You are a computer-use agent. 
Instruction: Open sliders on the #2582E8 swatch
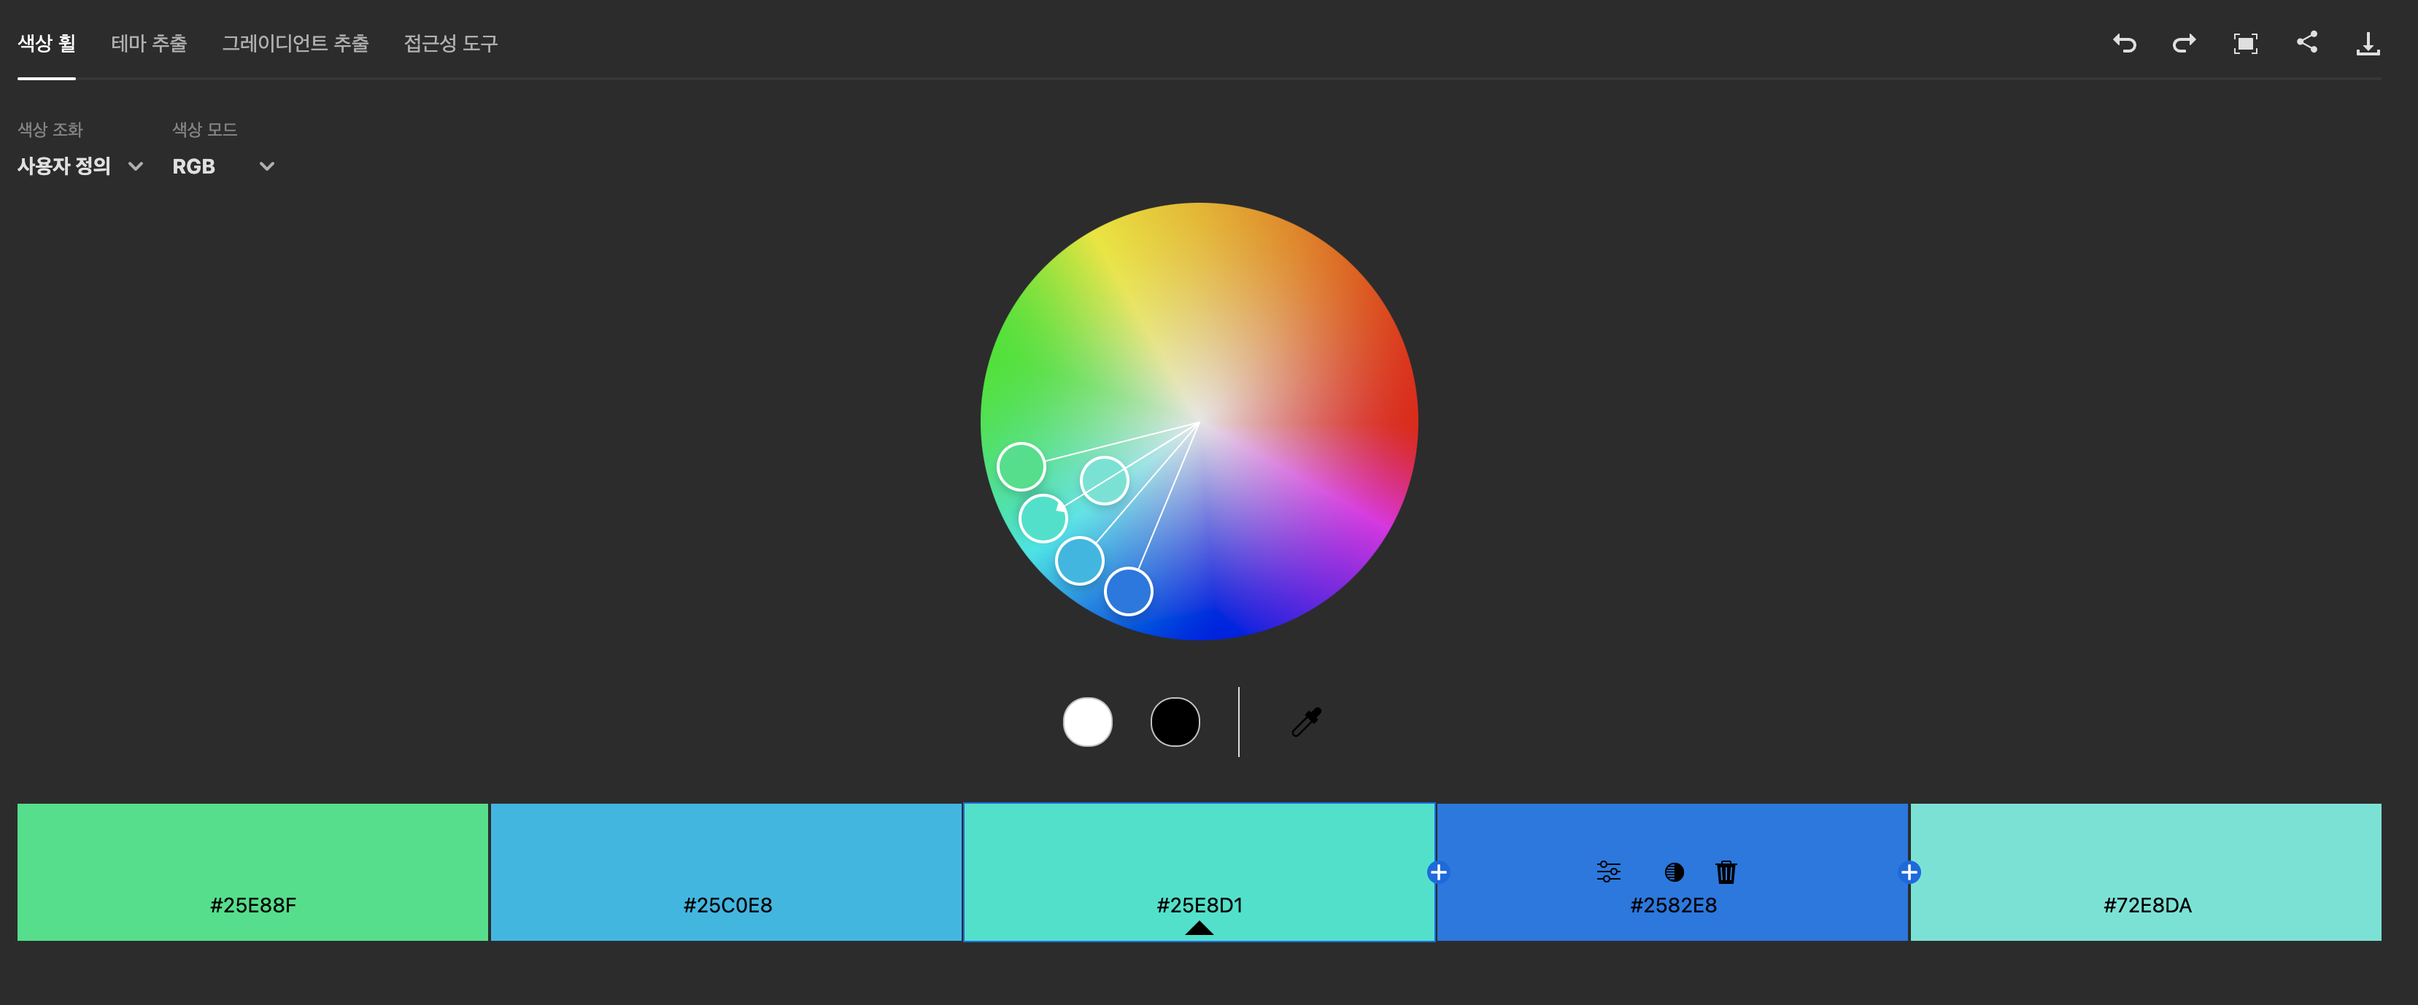(x=1608, y=872)
